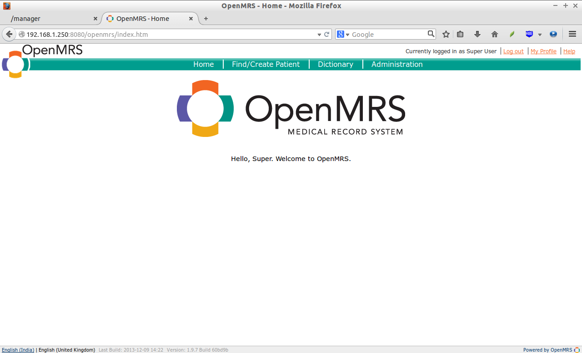Click the blue globe extension icon
Viewport: 582px width, 353px height.
pyautogui.click(x=553, y=34)
